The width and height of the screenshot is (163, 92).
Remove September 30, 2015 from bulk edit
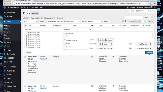click(x=26, y=33)
